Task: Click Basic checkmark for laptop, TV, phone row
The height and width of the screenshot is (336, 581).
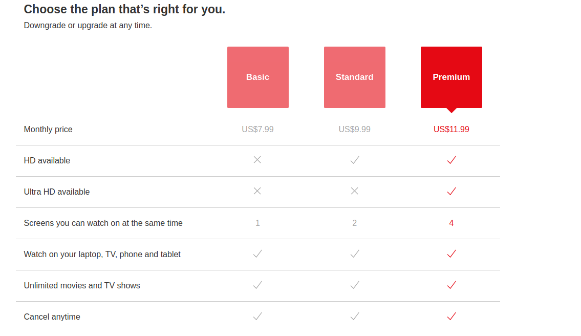Action: pos(257,254)
